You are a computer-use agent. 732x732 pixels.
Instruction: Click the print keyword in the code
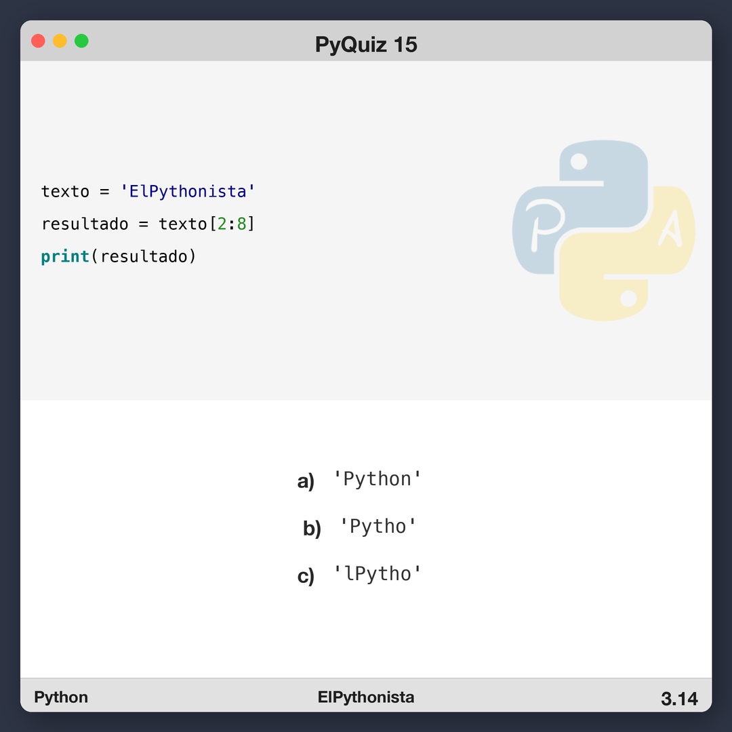(65, 257)
